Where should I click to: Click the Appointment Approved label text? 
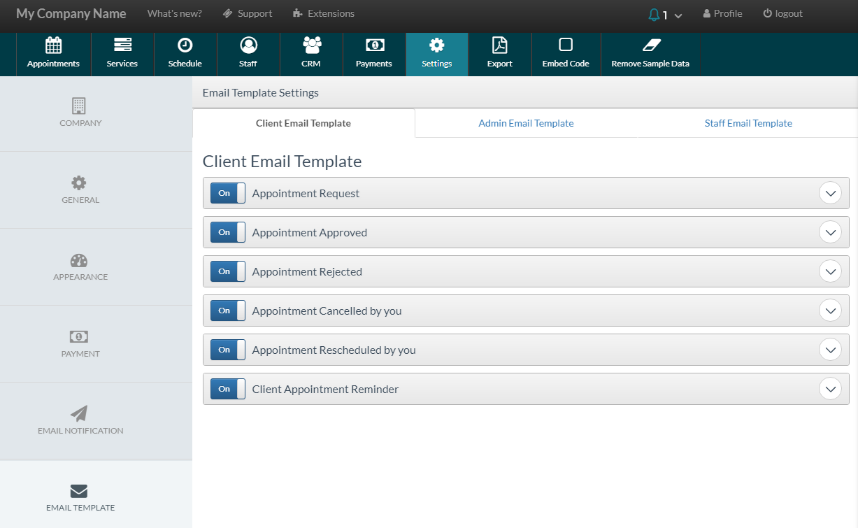pos(310,232)
